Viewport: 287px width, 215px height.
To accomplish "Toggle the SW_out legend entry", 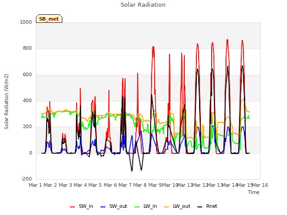I will point(113,206).
